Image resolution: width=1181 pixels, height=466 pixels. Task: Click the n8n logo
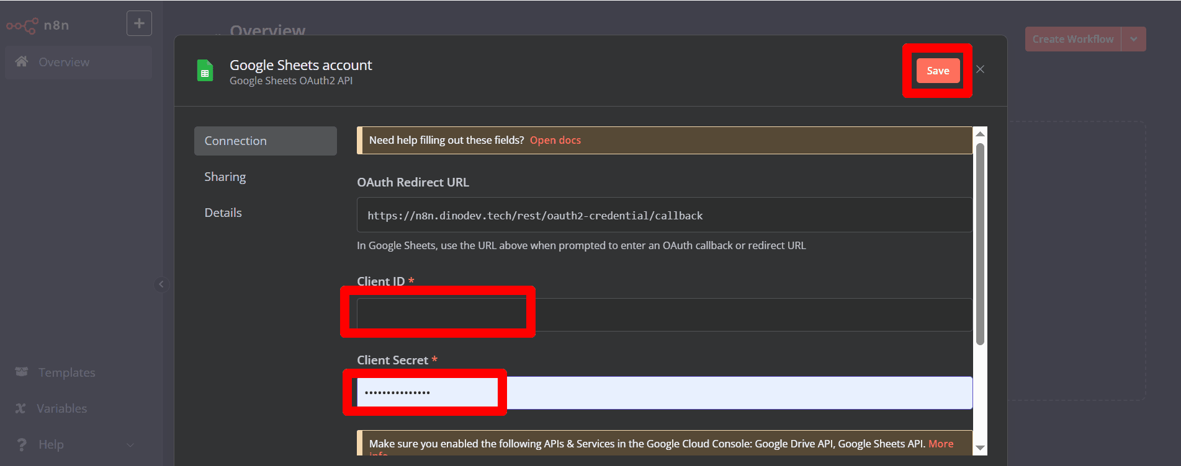click(x=37, y=25)
